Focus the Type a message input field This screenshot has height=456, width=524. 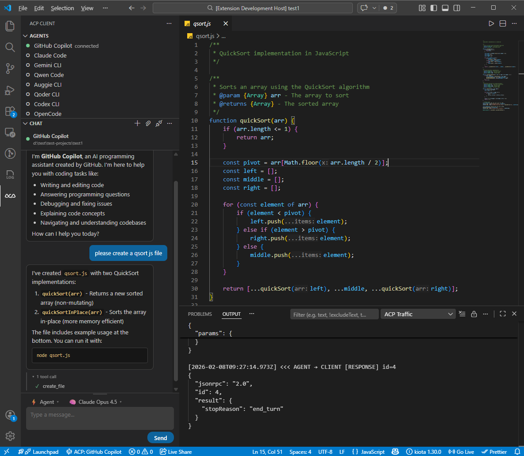(x=100, y=418)
